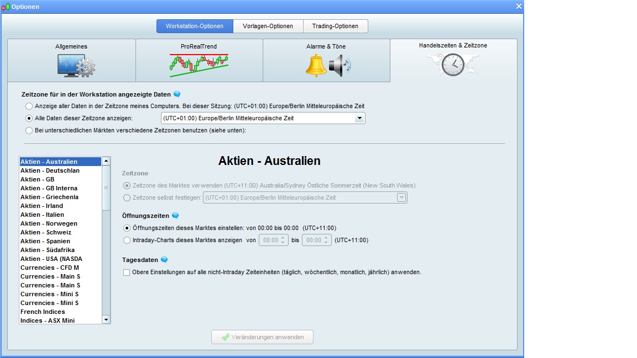637x358 pixels.
Task: Click the candlestick trend chart icon
Action: pos(199,65)
